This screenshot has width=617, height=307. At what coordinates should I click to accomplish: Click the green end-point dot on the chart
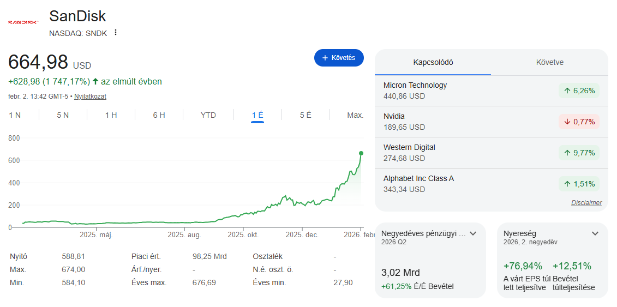[361, 153]
